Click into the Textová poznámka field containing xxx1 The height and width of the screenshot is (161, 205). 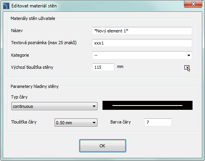(x=142, y=43)
